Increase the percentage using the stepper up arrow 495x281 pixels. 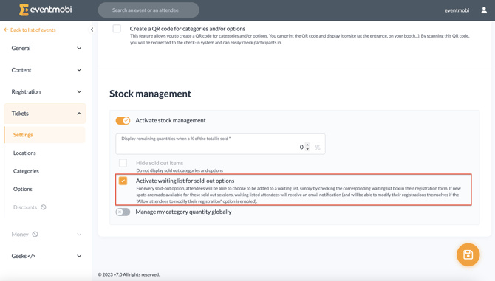point(307,145)
